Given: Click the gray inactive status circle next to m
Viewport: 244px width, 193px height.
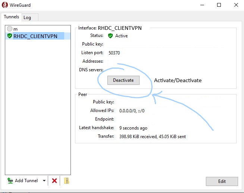Looking at the screenshot, I should (10, 29).
